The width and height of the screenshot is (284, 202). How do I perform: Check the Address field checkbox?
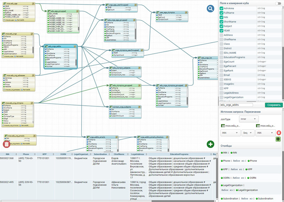[221, 35]
